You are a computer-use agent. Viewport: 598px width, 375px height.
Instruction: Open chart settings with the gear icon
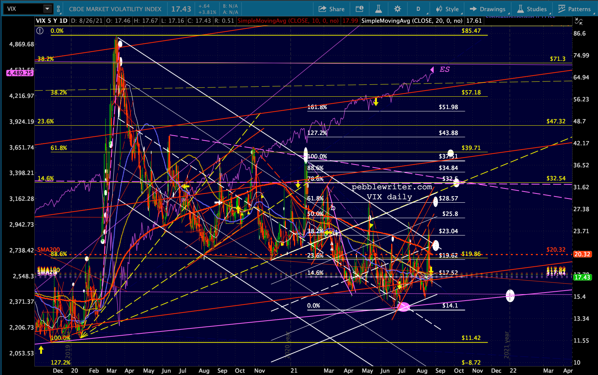pos(398,9)
